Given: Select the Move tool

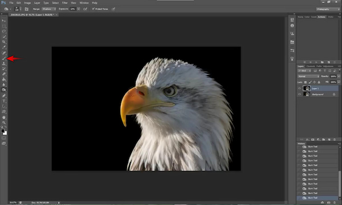Looking at the screenshot, I should [x=4, y=20].
